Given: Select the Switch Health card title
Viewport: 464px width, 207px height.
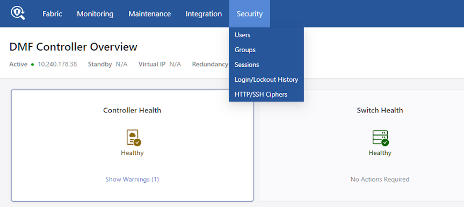Looking at the screenshot, I should click(380, 110).
